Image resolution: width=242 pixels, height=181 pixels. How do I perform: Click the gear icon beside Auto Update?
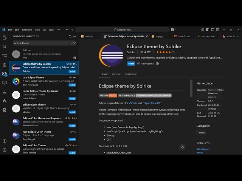pos(157,64)
